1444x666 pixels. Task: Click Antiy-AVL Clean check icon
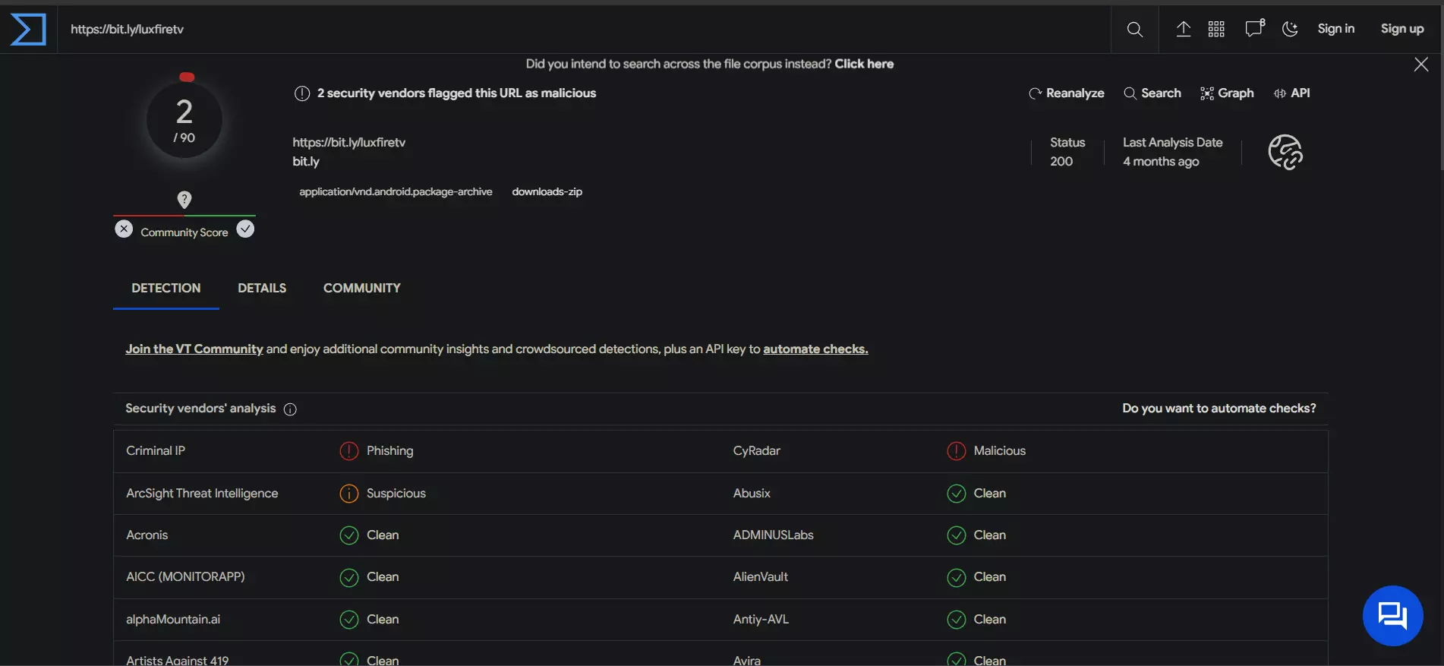pos(956,620)
